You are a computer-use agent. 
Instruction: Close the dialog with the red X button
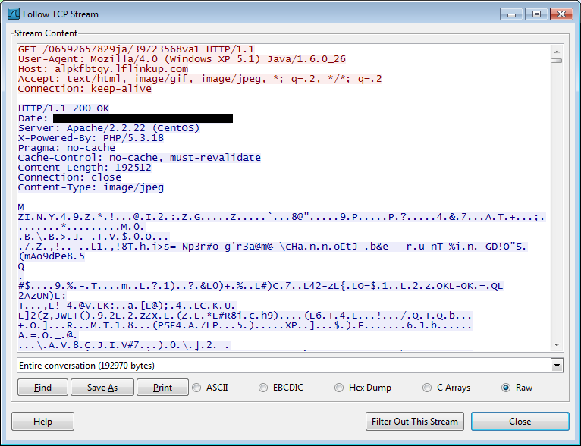click(x=560, y=14)
